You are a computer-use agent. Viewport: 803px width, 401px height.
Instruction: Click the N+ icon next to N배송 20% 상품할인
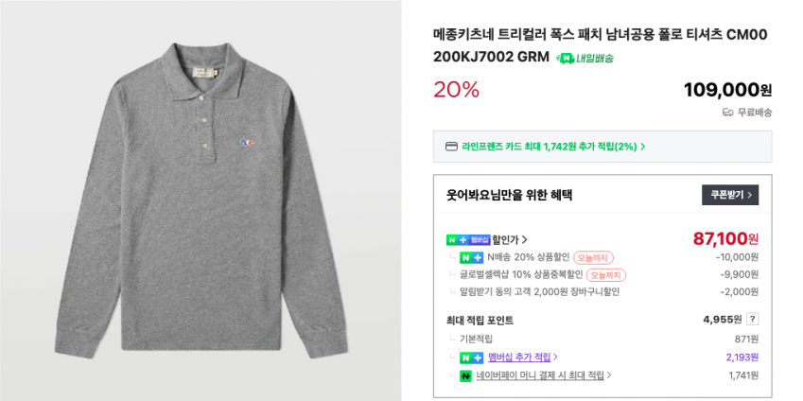pyautogui.click(x=471, y=257)
